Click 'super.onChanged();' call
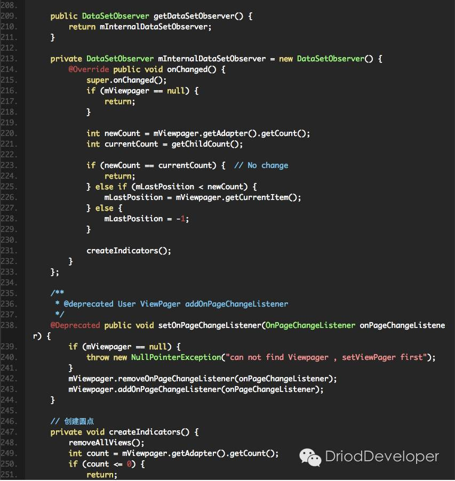The image size is (455, 481). point(126,80)
